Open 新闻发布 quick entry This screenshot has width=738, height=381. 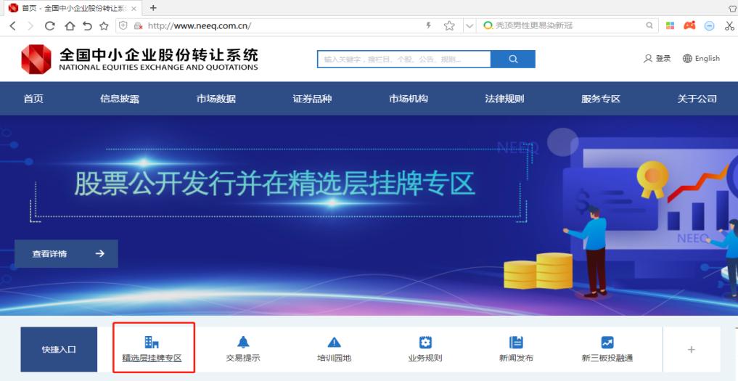tap(517, 358)
